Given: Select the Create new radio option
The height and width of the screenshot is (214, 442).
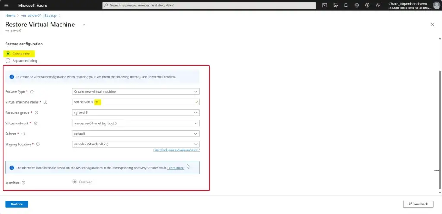Looking at the screenshot, I should [8, 54].
